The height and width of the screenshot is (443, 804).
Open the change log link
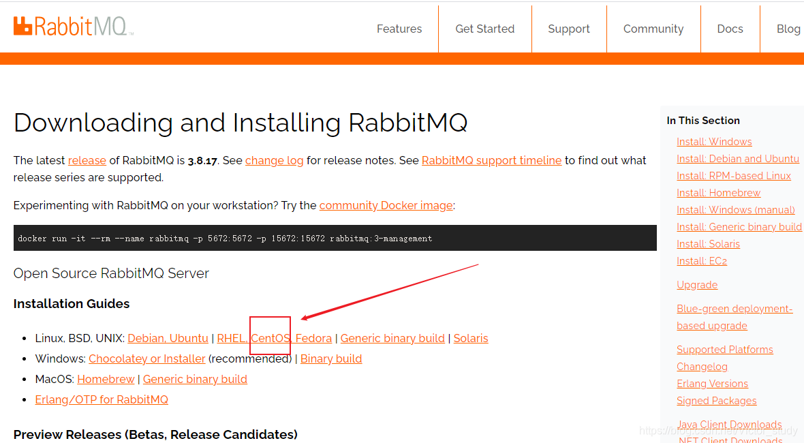275,160
